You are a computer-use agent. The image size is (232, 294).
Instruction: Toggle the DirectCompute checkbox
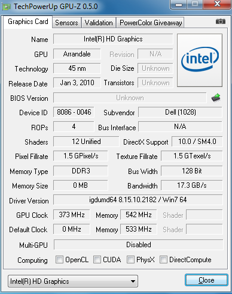coord(163,260)
